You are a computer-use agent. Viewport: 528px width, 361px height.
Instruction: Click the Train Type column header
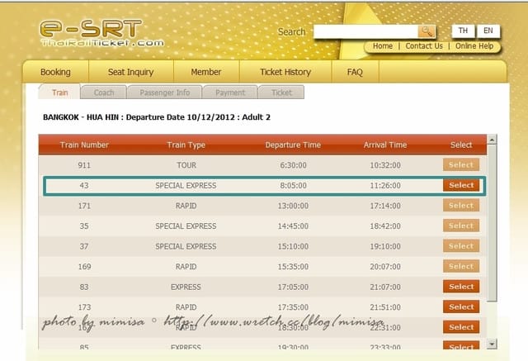pyautogui.click(x=186, y=145)
